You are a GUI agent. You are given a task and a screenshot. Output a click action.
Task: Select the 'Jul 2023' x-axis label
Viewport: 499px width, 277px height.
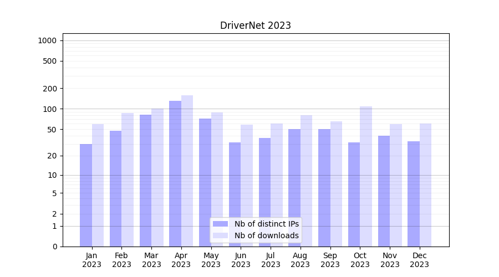coord(271,260)
